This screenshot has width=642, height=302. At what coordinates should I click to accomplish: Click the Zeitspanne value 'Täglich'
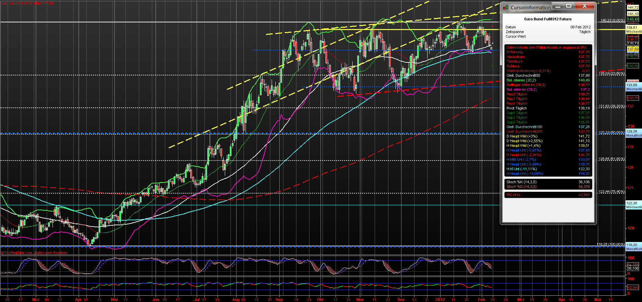click(x=585, y=32)
